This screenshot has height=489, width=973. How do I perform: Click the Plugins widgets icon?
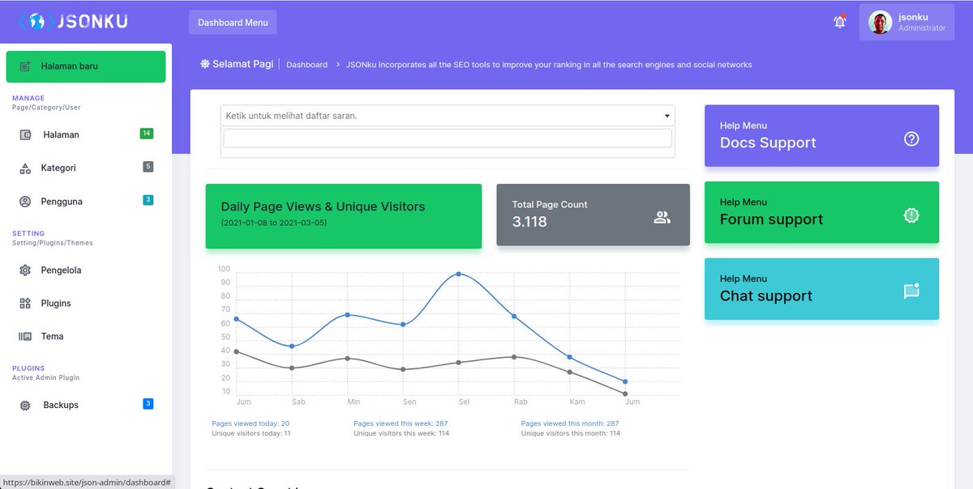click(x=25, y=304)
